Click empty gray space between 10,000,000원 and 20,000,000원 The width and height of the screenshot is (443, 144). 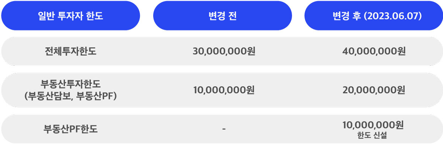(299, 90)
